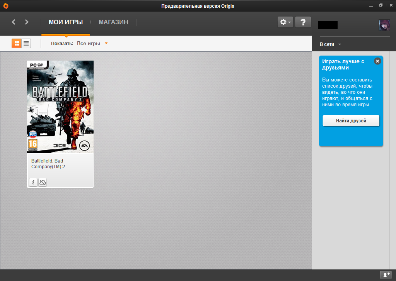
Task: Open game info with the i icon
Action: tap(33, 182)
